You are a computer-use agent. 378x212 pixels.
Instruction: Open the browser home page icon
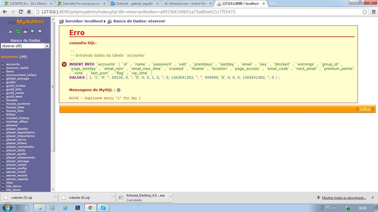(x=29, y=12)
